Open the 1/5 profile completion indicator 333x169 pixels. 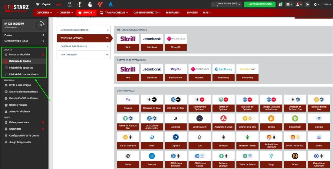click(40, 25)
